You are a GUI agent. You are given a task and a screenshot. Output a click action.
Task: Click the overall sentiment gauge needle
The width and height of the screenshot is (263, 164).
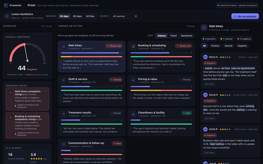(x=26, y=52)
